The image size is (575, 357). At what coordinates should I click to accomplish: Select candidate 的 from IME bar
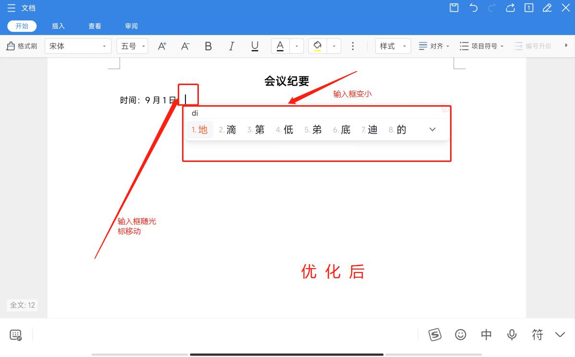[x=401, y=129]
